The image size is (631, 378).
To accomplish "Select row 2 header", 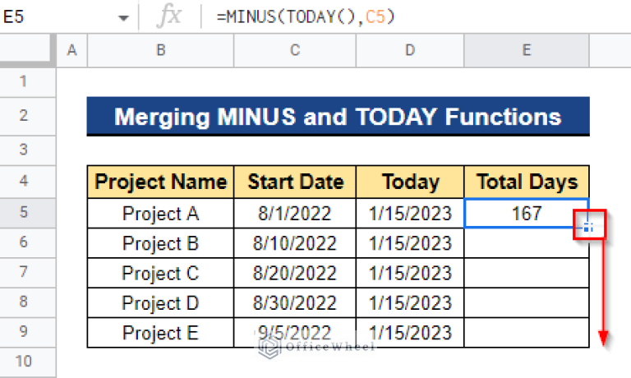I will (x=22, y=116).
